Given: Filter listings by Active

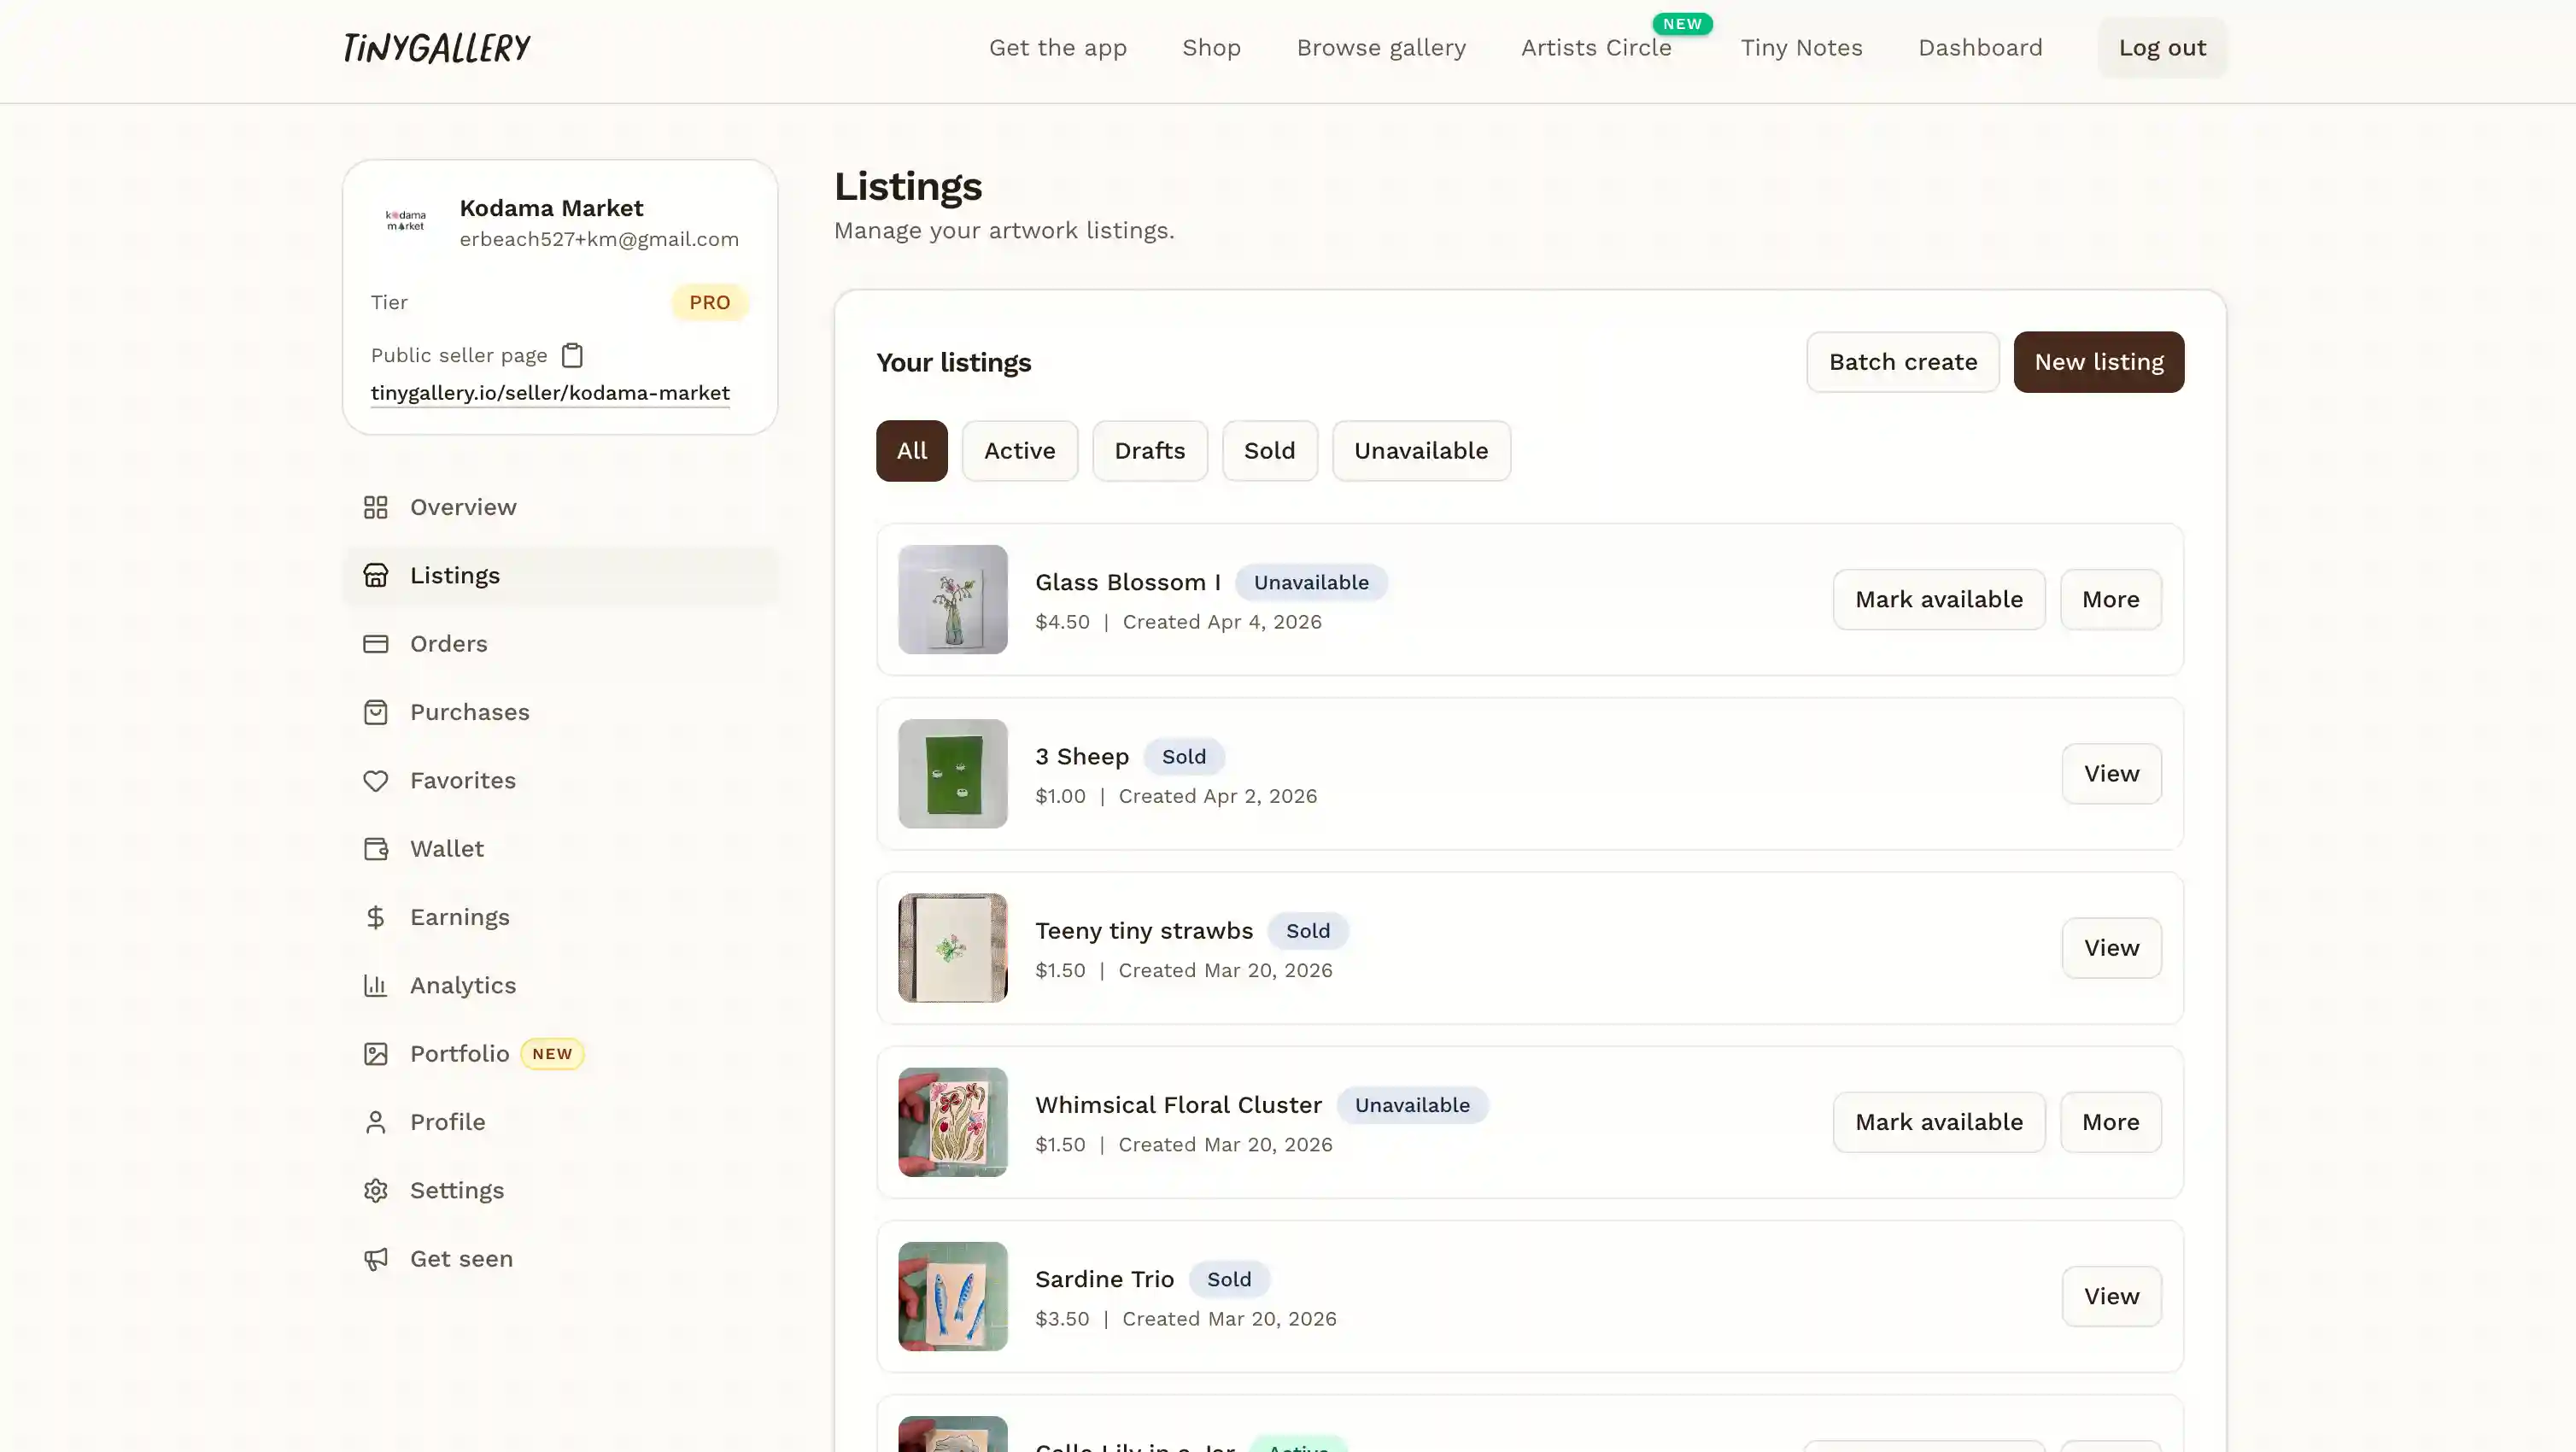Looking at the screenshot, I should [x=1019, y=451].
